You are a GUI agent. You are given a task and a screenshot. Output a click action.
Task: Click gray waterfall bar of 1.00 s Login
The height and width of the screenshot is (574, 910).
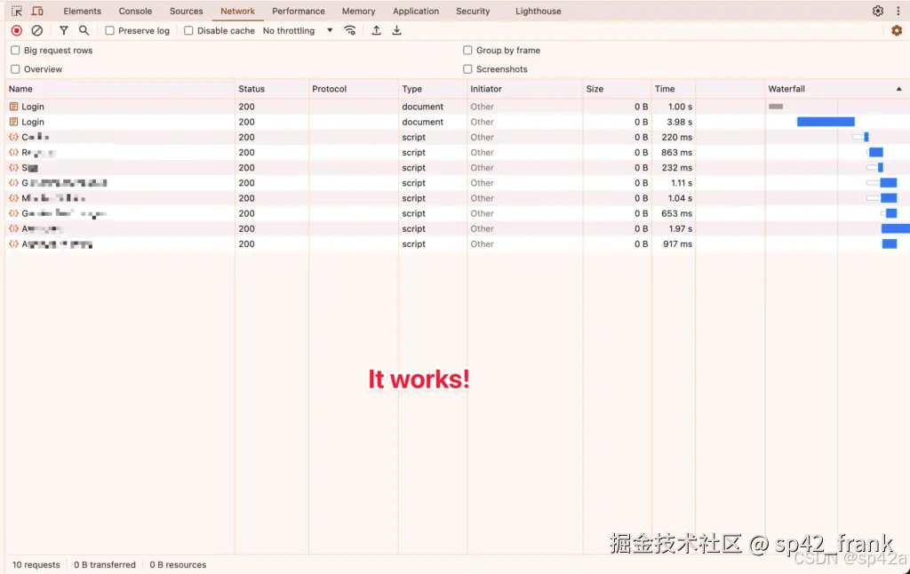click(776, 107)
